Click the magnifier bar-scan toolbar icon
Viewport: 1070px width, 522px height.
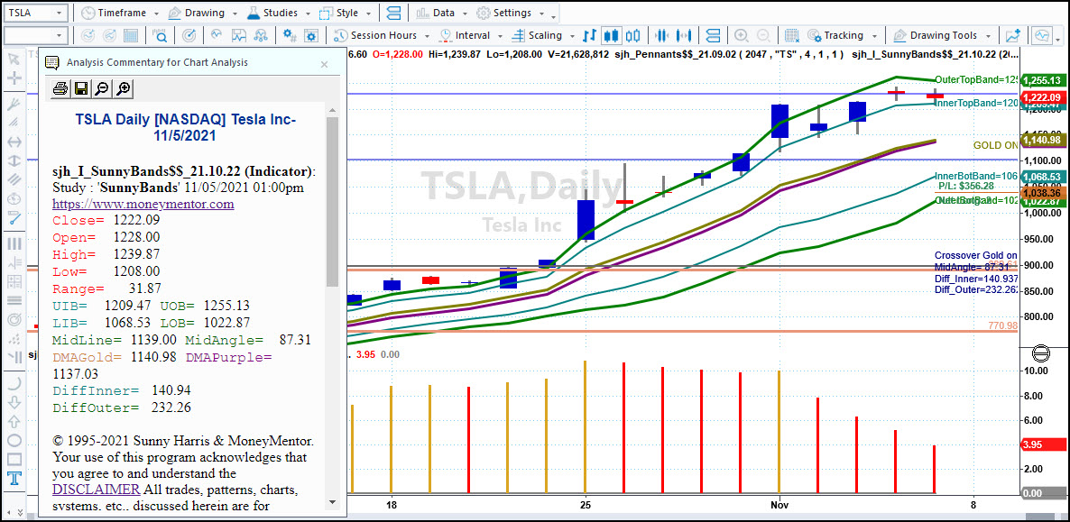(x=161, y=35)
